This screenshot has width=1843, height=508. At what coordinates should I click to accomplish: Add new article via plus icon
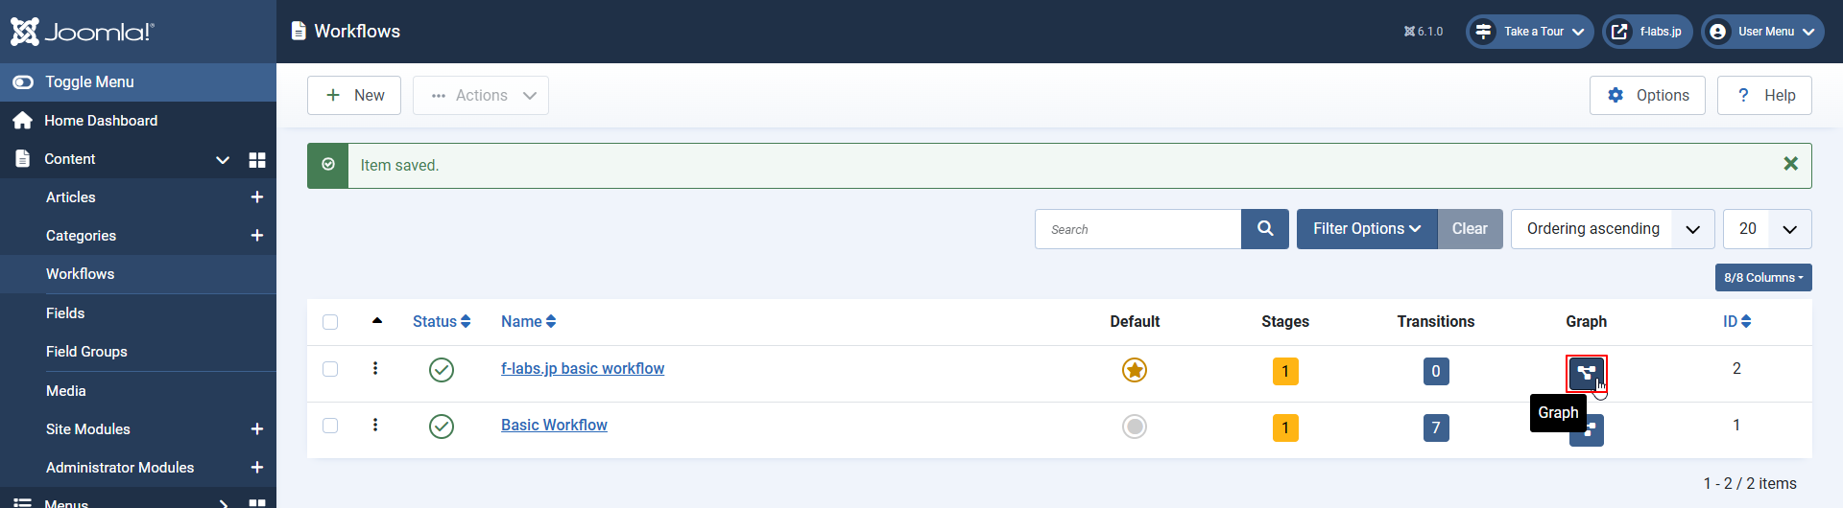(256, 197)
